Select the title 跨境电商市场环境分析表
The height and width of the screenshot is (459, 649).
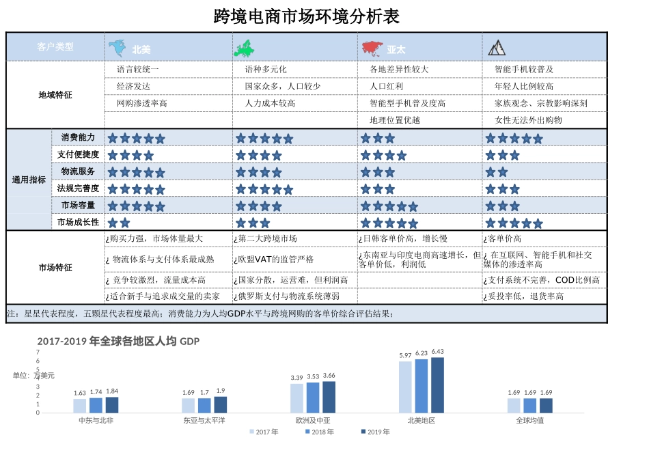point(307,16)
